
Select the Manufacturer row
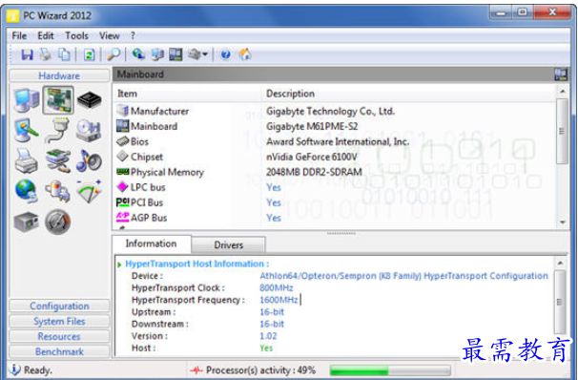coord(335,111)
